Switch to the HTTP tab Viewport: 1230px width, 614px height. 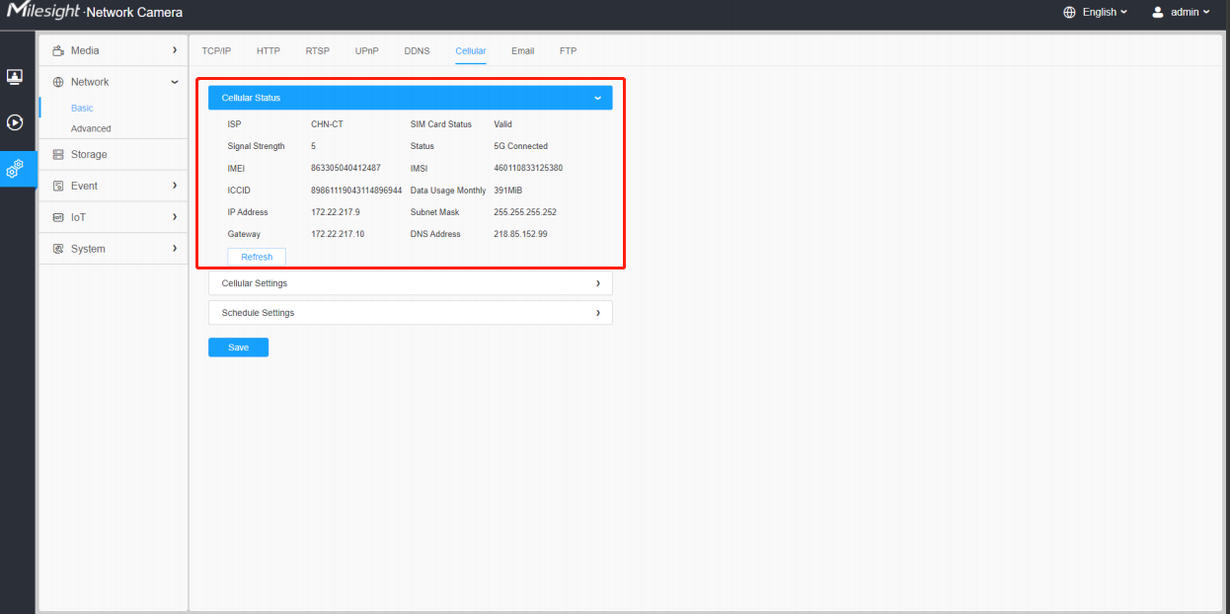pos(268,50)
